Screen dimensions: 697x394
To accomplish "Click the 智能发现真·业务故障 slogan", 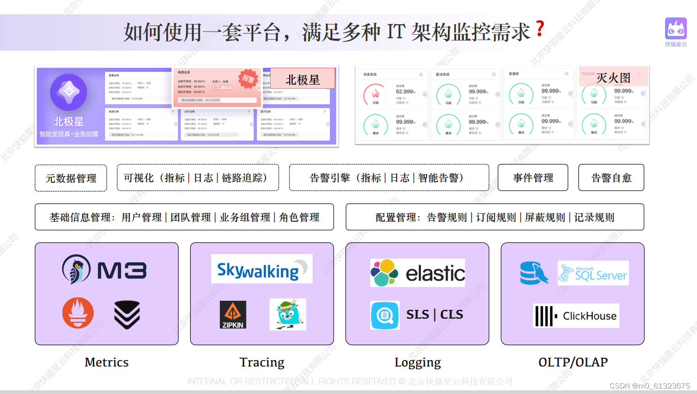I will coord(69,134).
